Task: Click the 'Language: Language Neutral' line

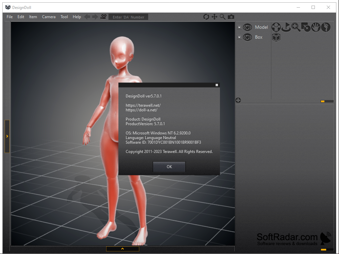Action: 151,138
